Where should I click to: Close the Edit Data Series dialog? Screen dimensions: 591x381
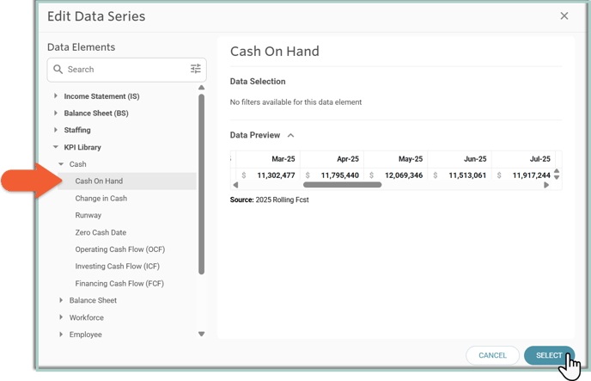[564, 15]
